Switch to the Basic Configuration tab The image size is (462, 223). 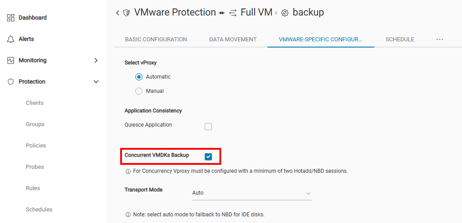(x=156, y=40)
